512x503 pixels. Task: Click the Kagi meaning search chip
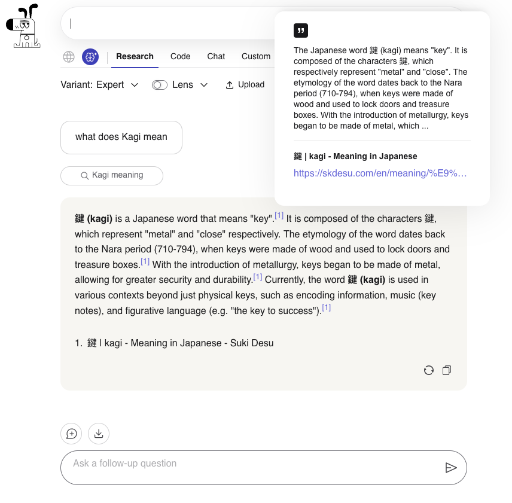(112, 175)
